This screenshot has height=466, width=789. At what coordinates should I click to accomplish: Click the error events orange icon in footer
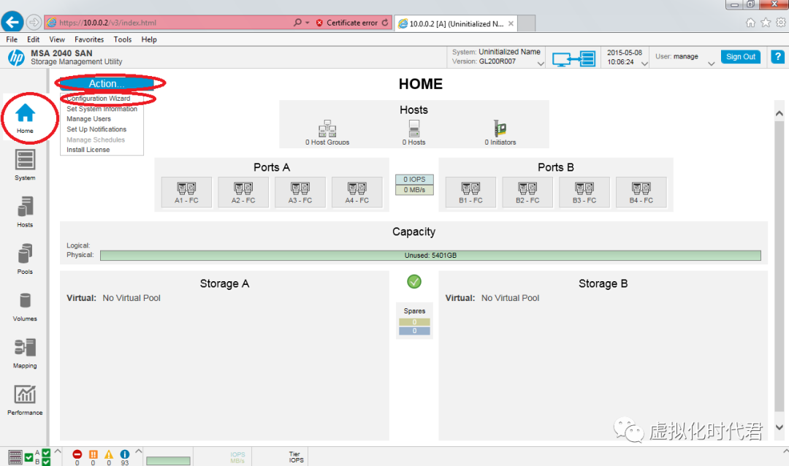point(93,454)
